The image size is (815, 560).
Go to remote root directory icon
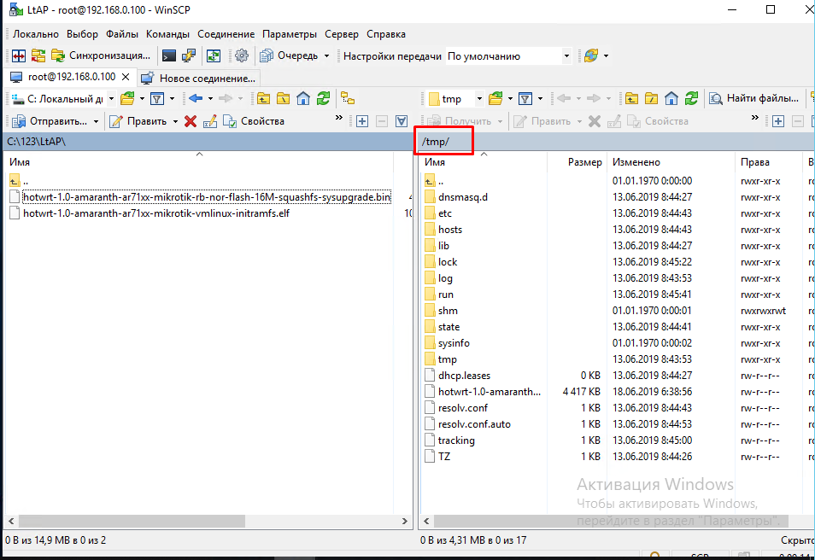(x=651, y=98)
